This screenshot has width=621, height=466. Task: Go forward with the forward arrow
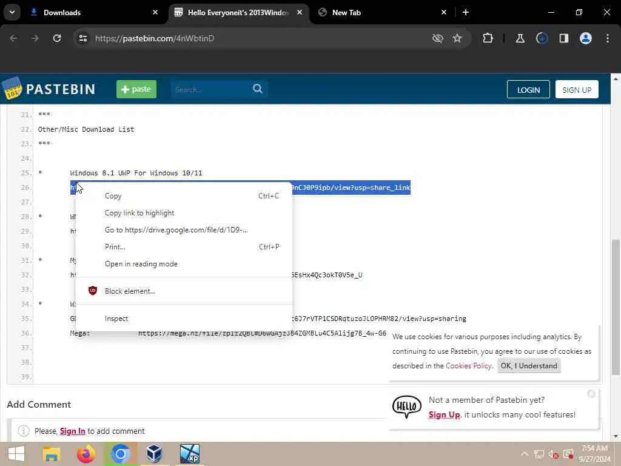pyautogui.click(x=35, y=38)
